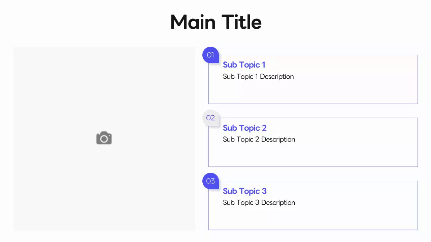Click the word Main in the title

193,23
